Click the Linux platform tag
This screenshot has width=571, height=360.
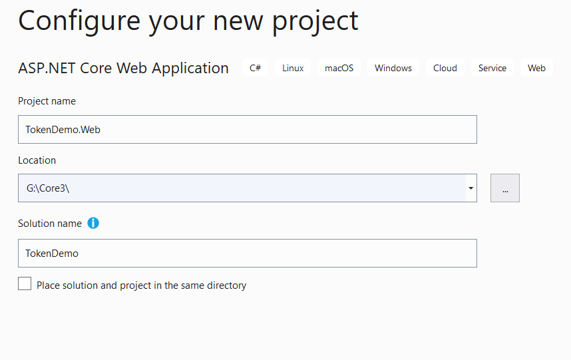(293, 68)
